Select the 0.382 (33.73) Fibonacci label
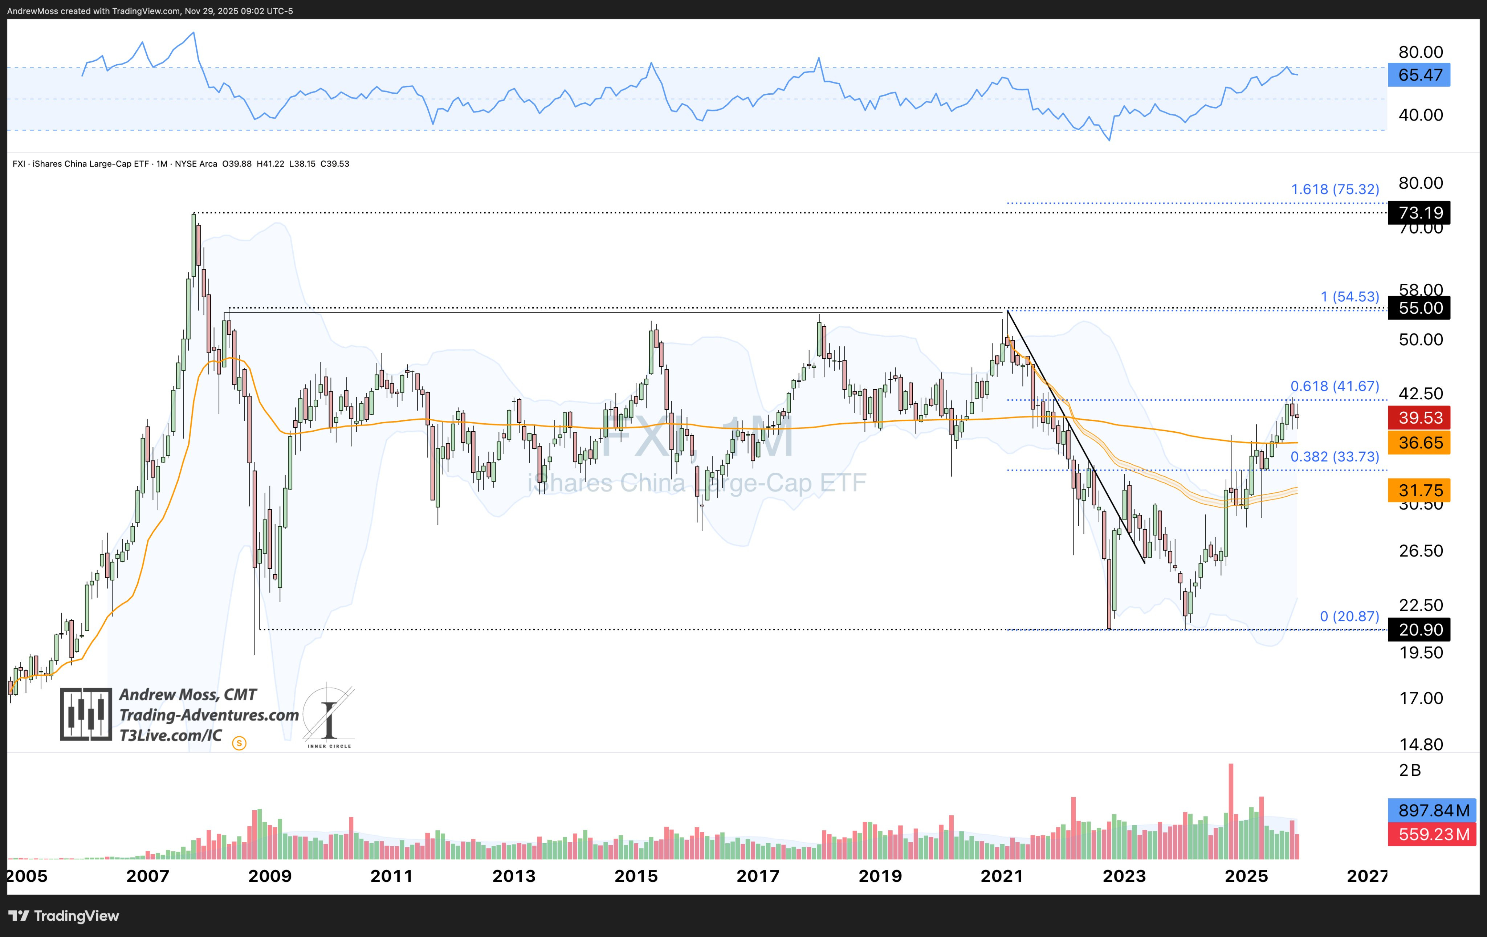Viewport: 1487px width, 937px height. pos(1335,456)
